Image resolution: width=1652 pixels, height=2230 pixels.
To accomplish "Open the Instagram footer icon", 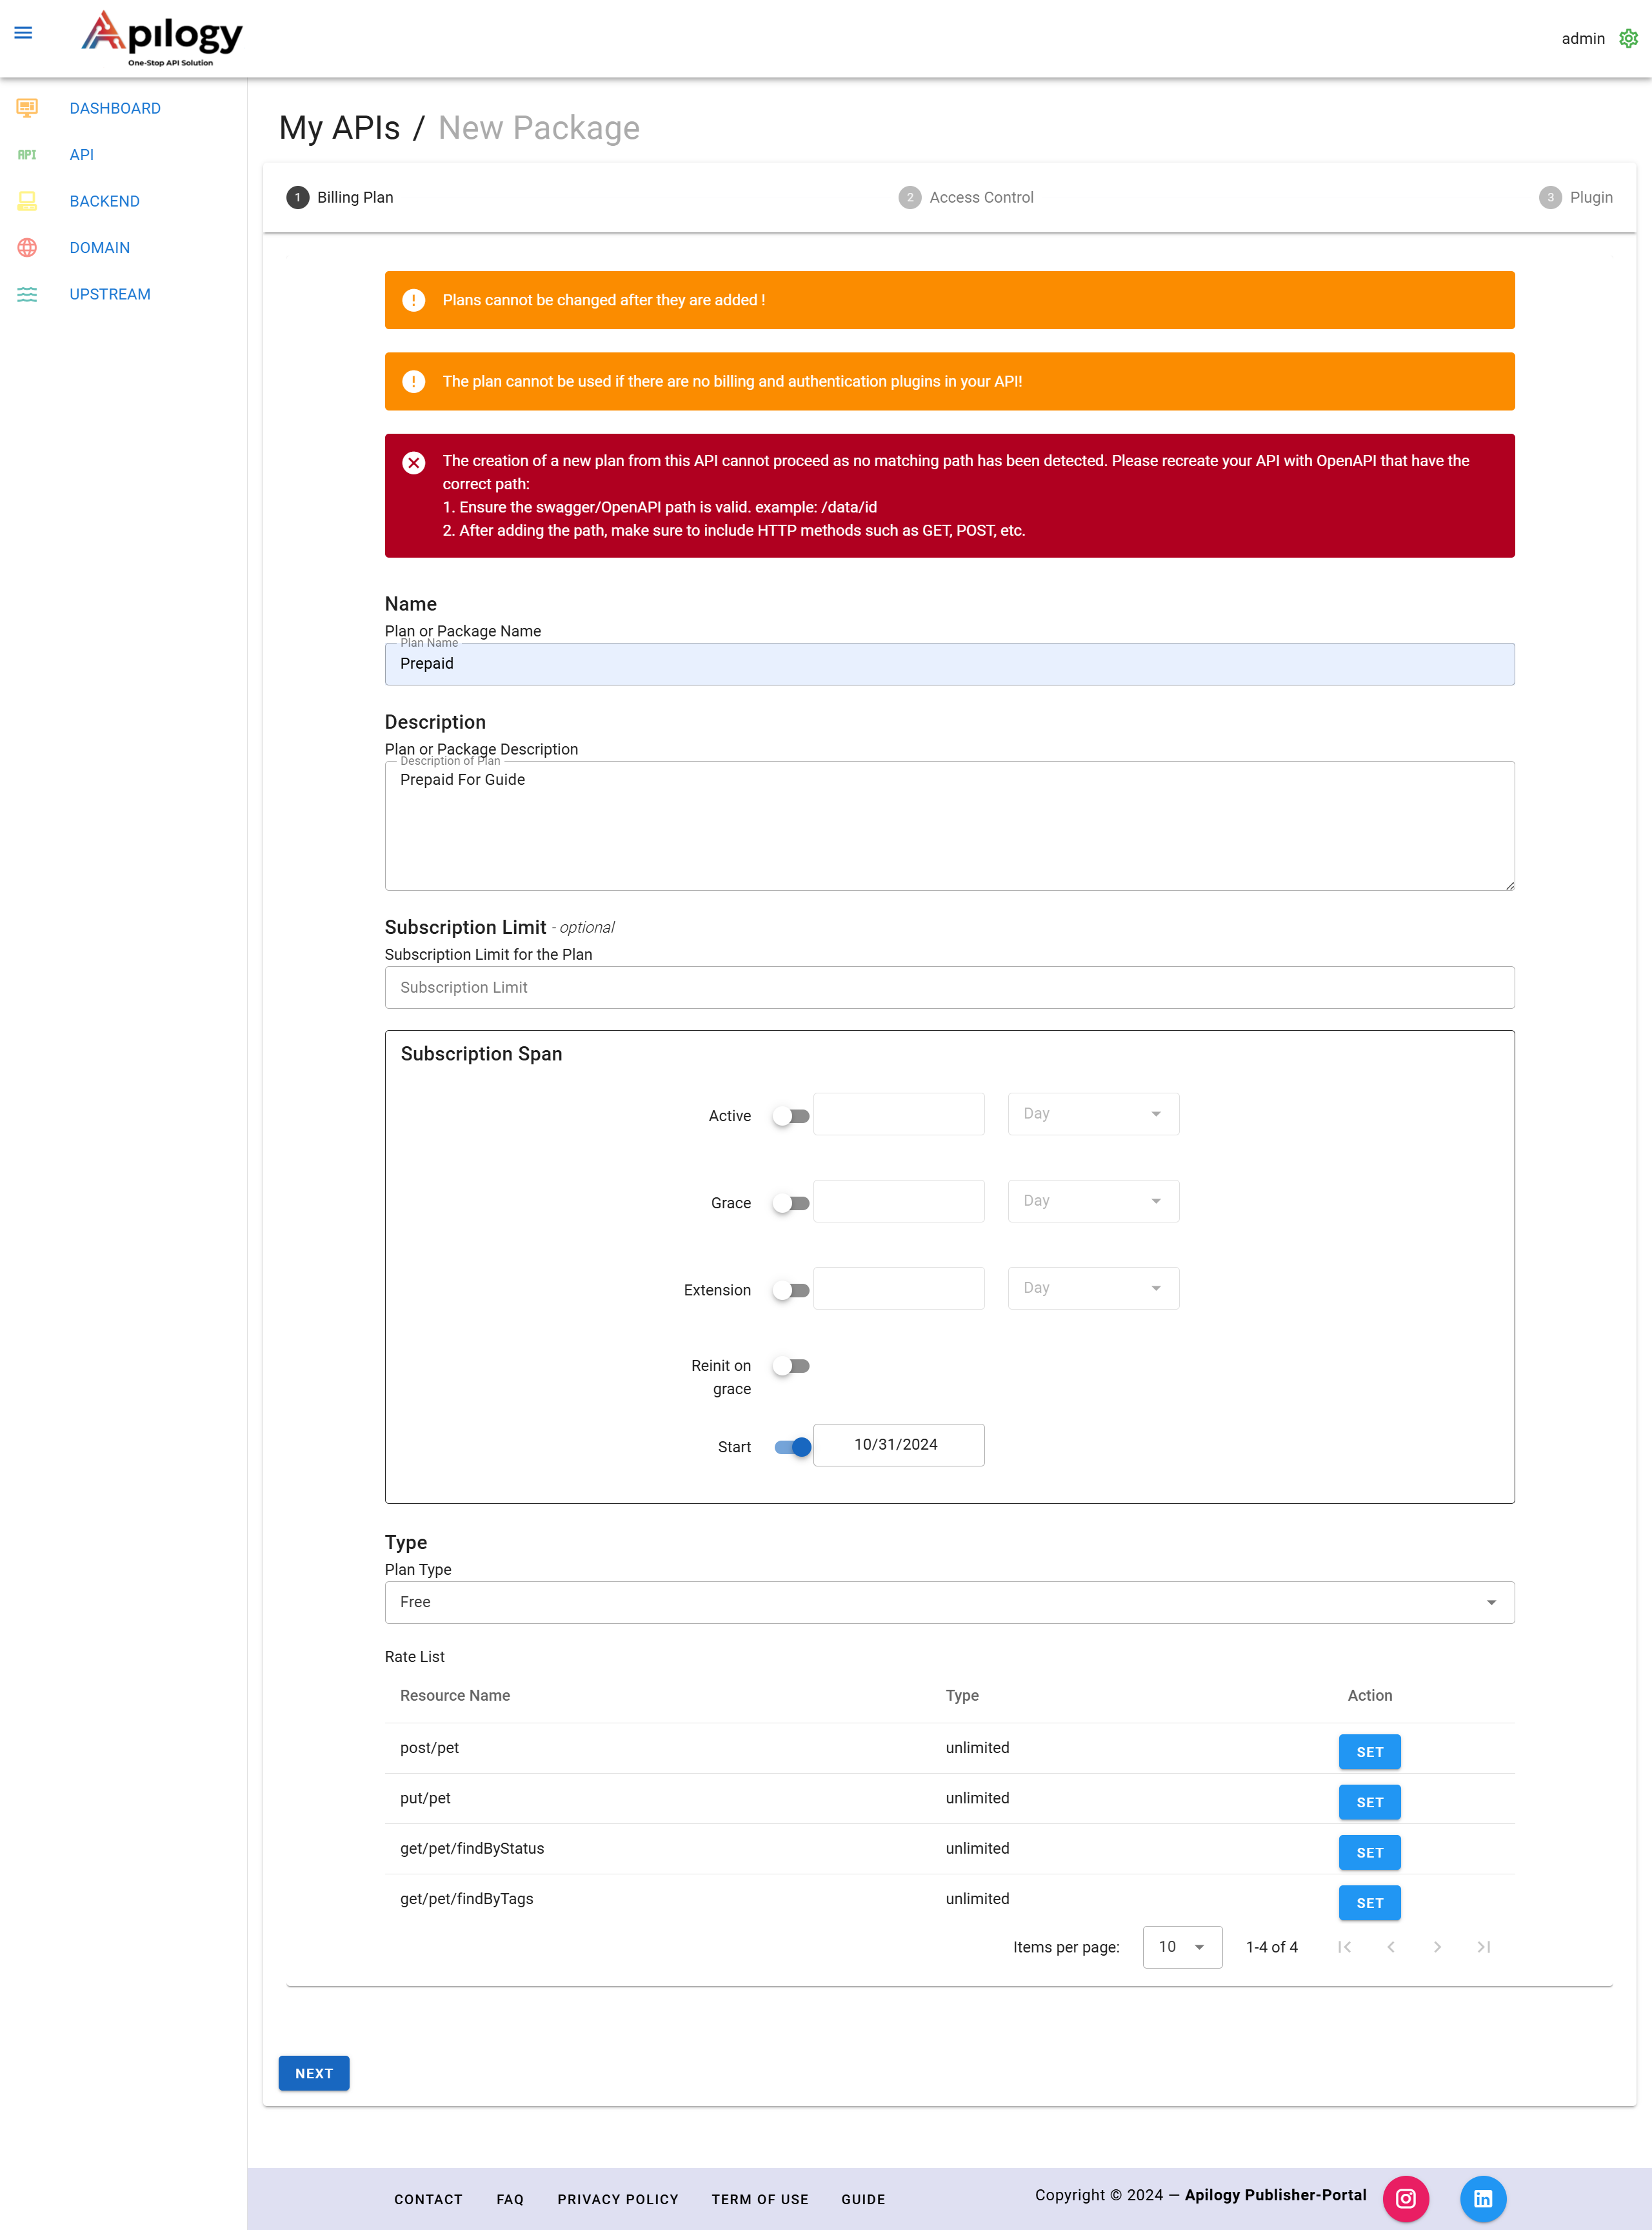I will pyautogui.click(x=1405, y=2198).
